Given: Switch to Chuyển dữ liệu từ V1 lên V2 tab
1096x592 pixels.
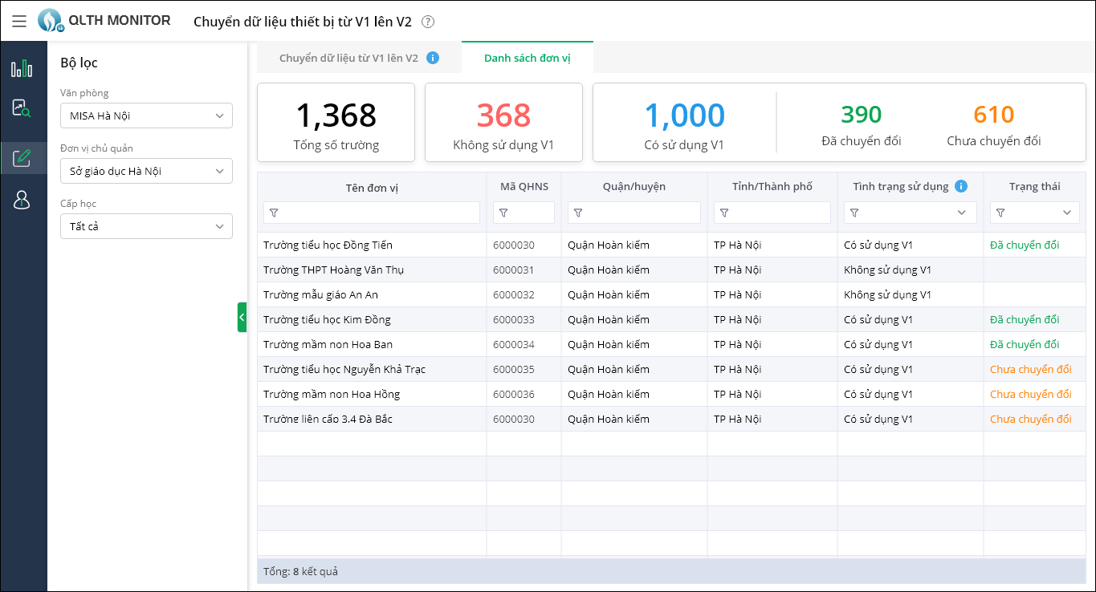Looking at the screenshot, I should click(348, 58).
